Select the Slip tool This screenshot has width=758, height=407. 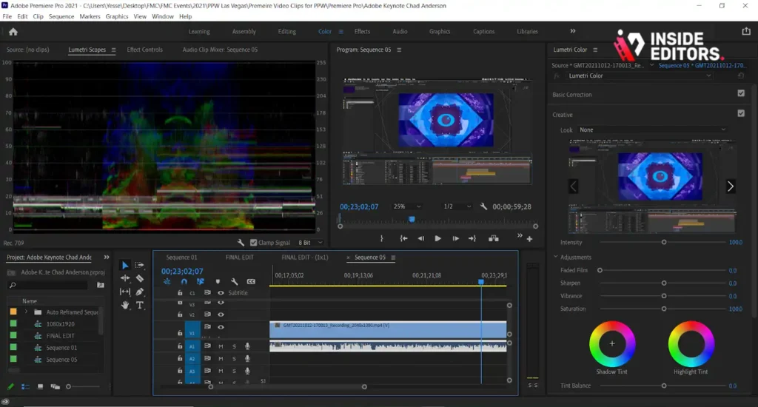tap(124, 292)
